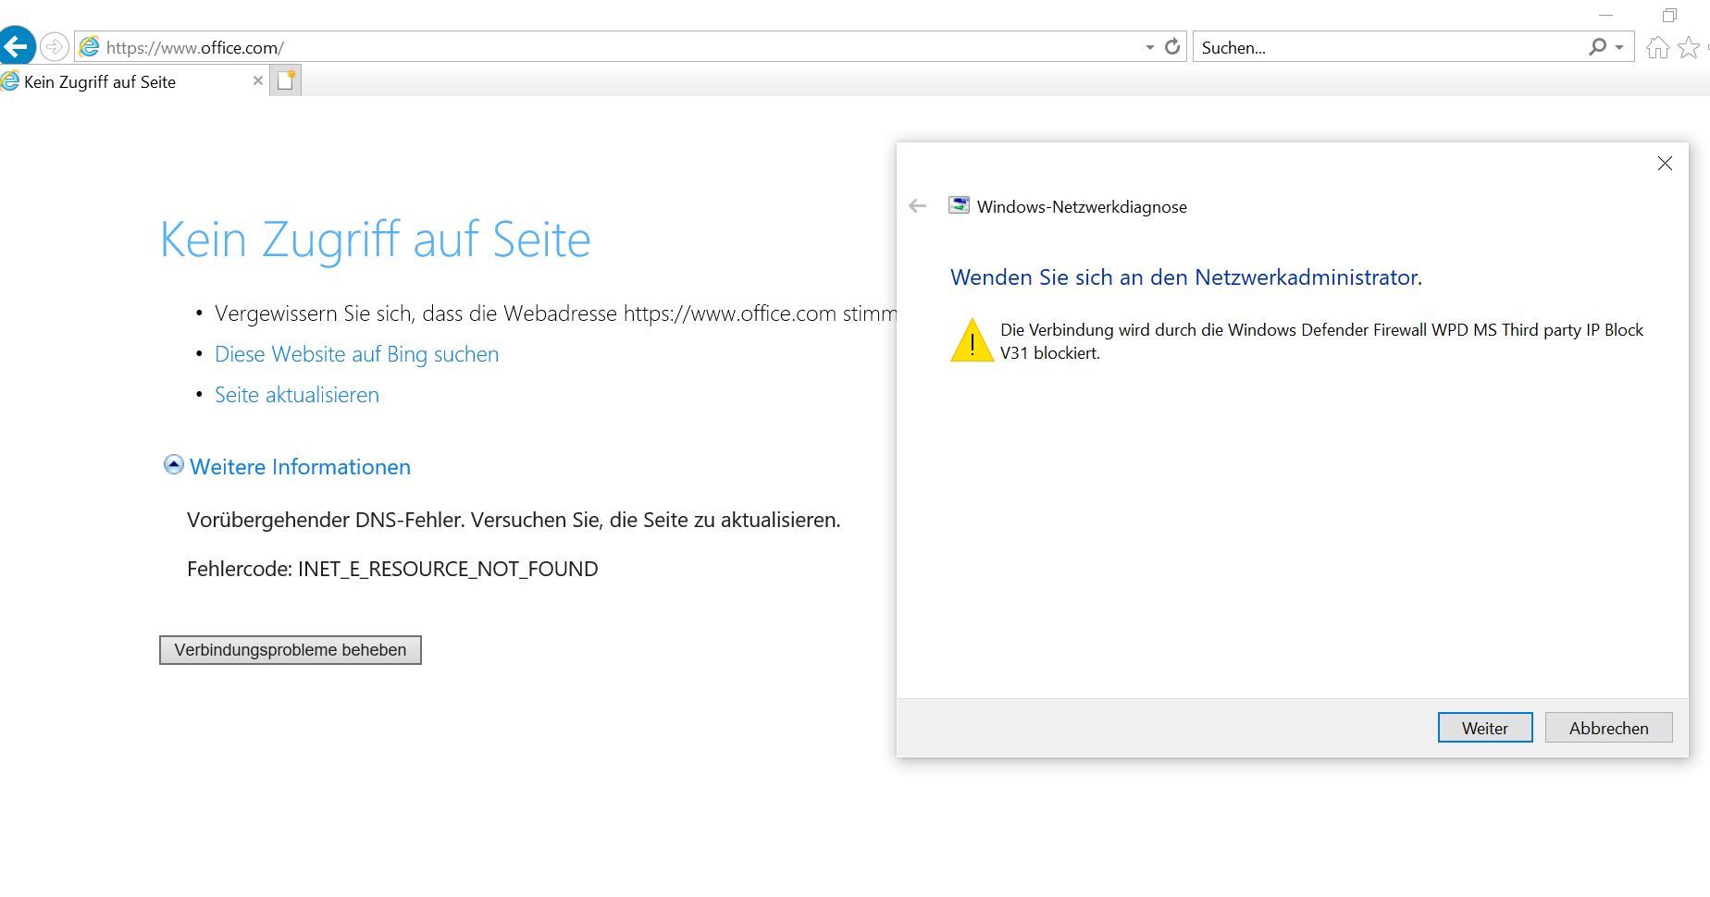Close the Kein Zugriff auf Seite tab
This screenshot has height=897, width=1710.
point(258,80)
